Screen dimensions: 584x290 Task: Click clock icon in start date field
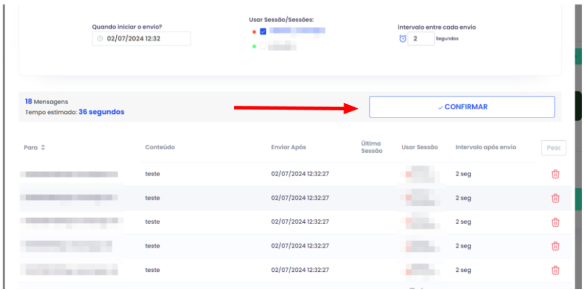pos(100,39)
